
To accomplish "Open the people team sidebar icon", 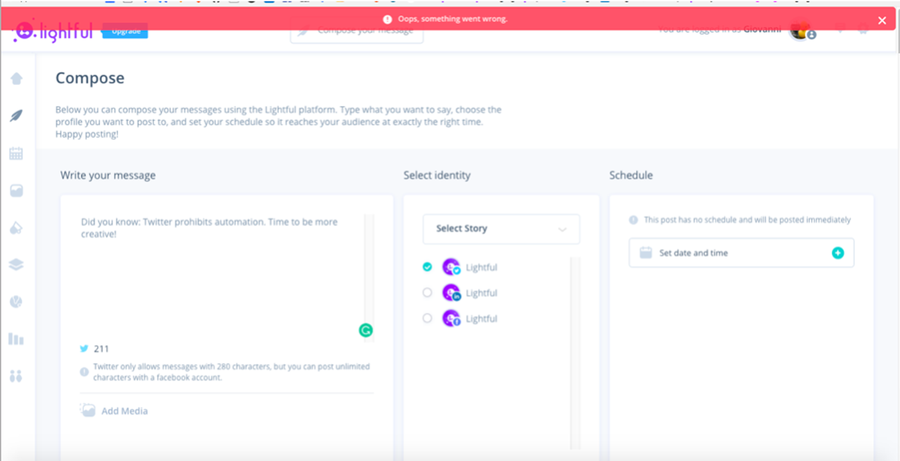I will (x=16, y=376).
